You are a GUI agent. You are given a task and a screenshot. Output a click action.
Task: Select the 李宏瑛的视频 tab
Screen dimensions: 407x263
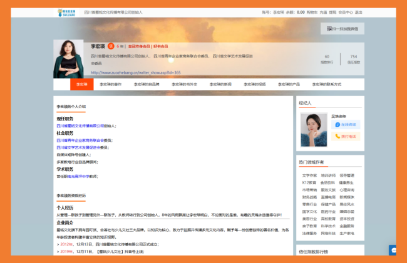253,84
